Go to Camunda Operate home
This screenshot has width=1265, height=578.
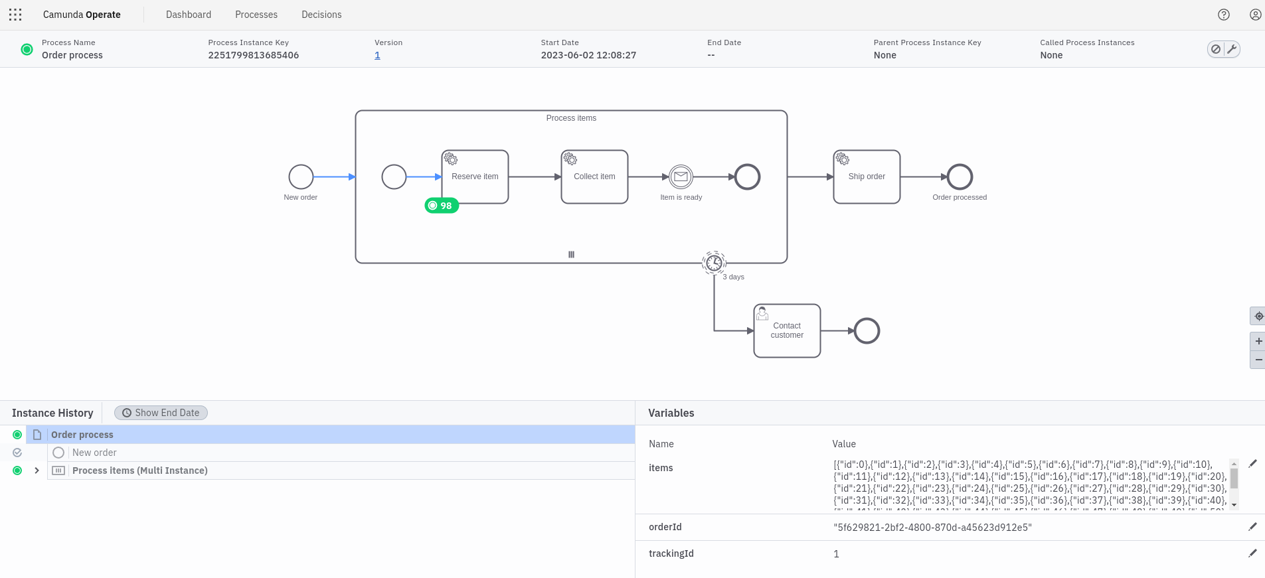tap(82, 15)
